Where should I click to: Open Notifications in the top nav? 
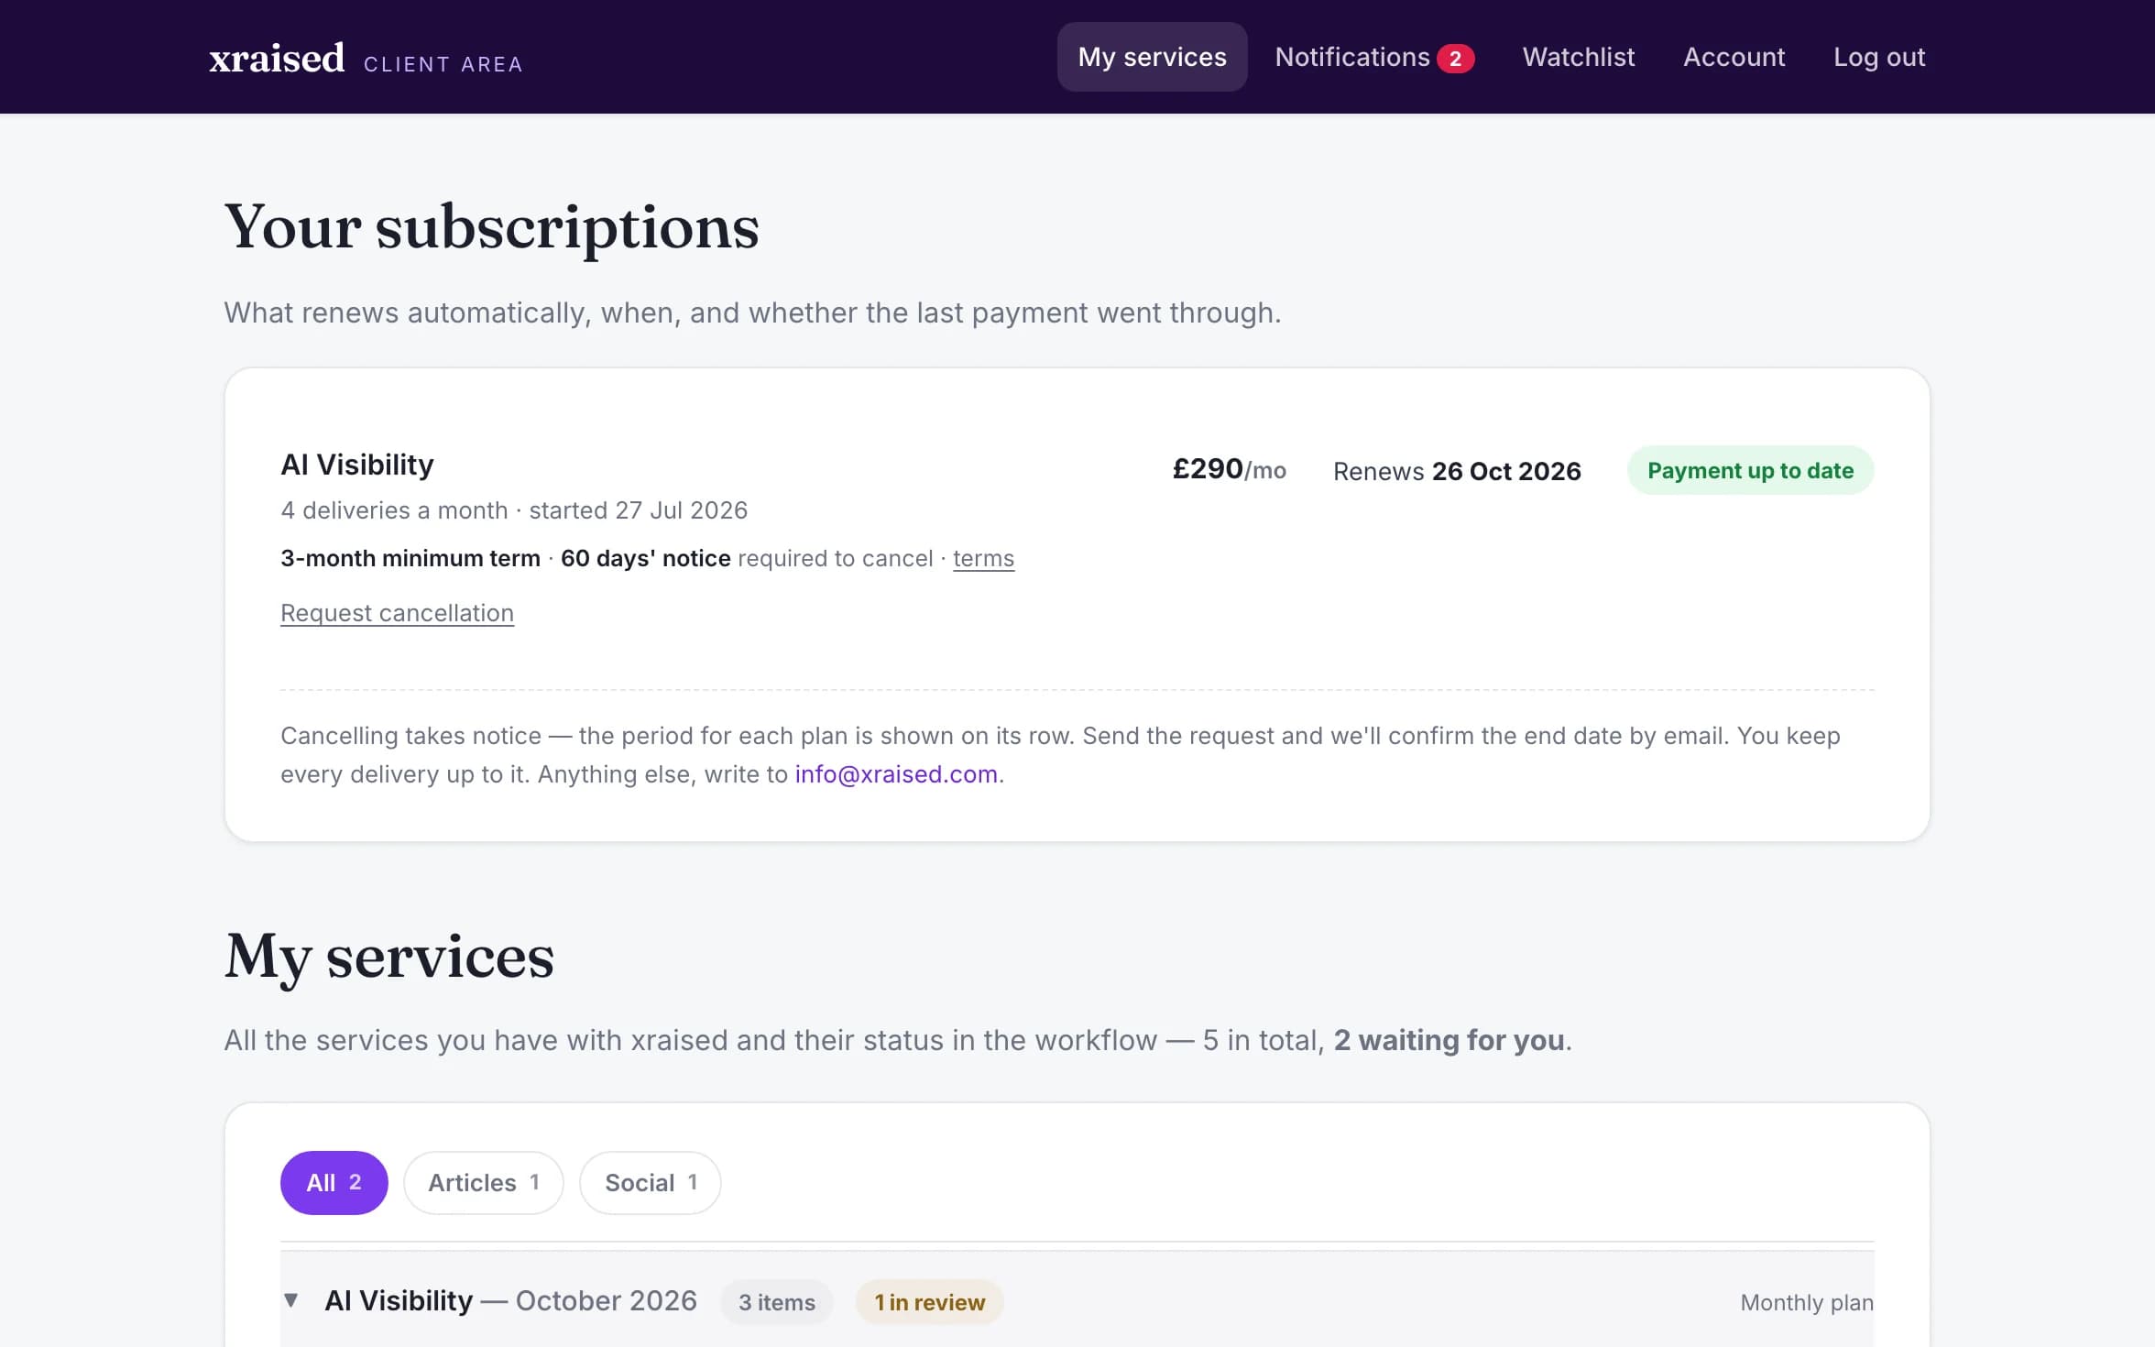[1373, 57]
